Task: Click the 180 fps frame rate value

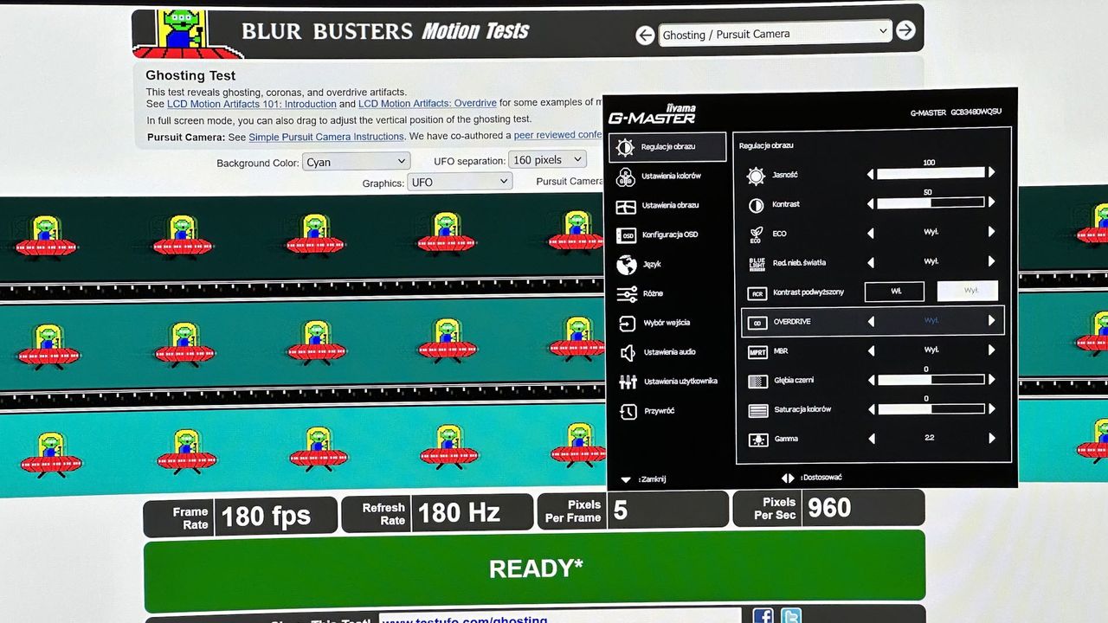Action: pyautogui.click(x=266, y=517)
